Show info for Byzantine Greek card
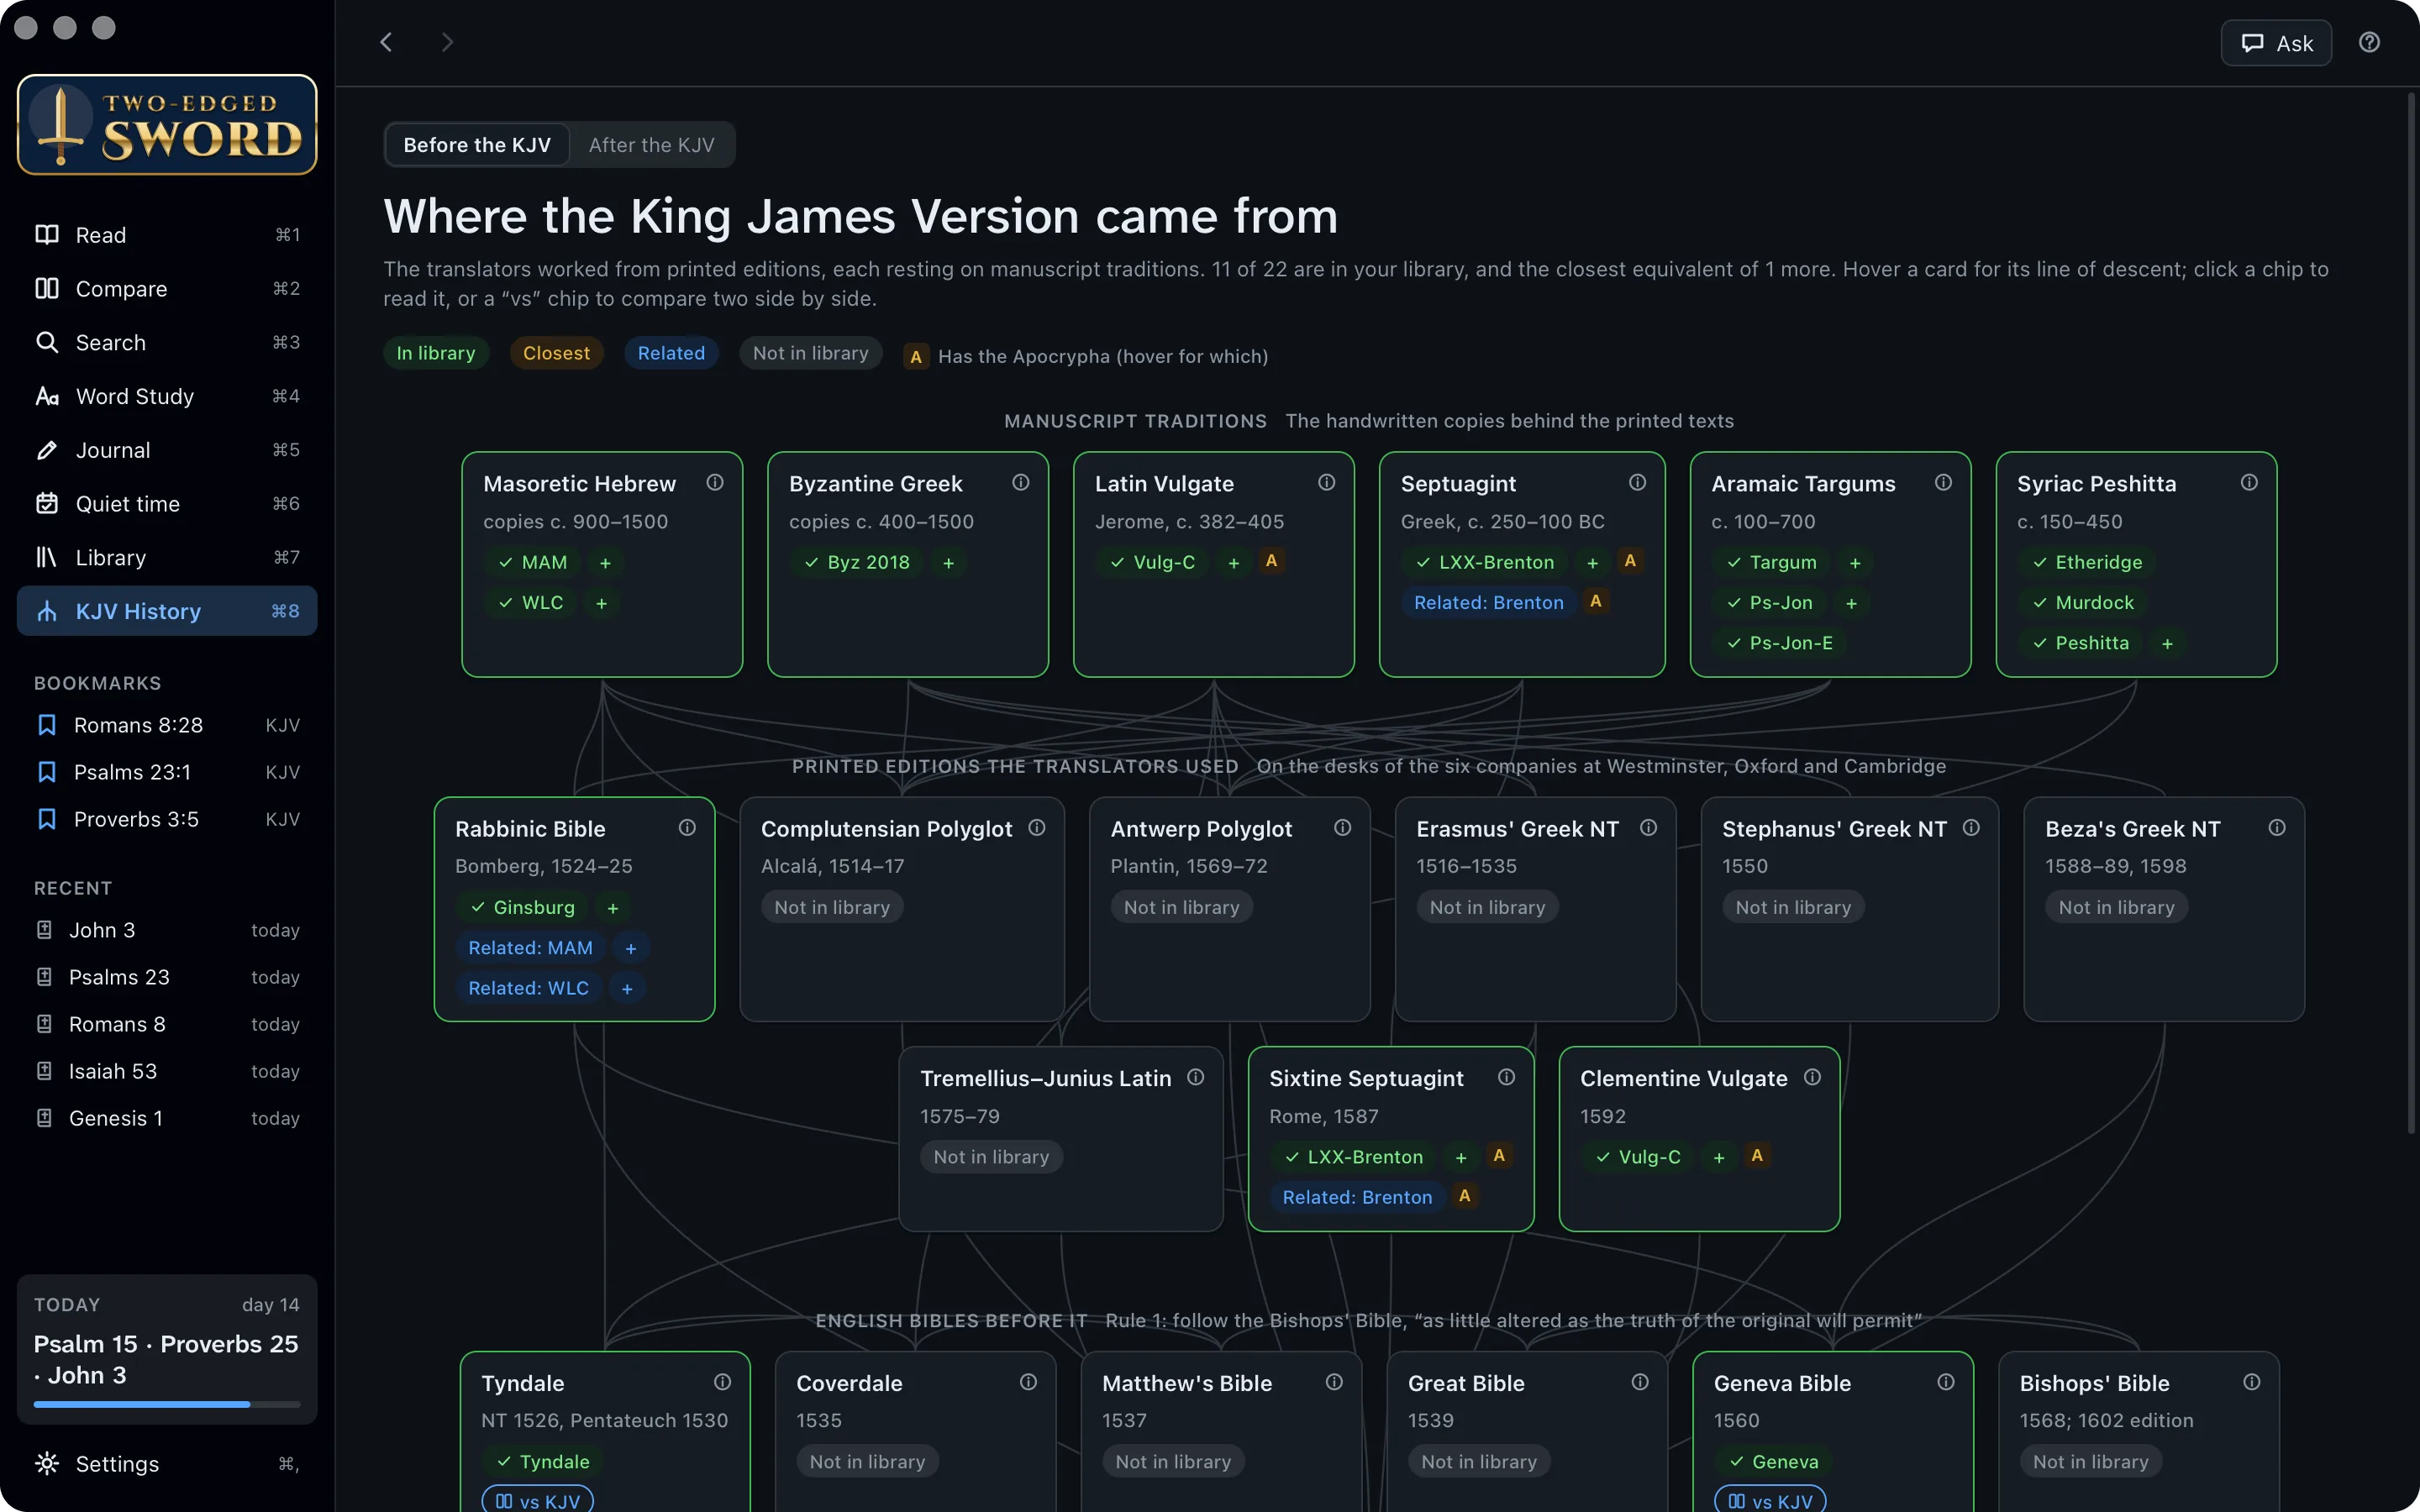This screenshot has width=2420, height=1512. (x=1021, y=483)
